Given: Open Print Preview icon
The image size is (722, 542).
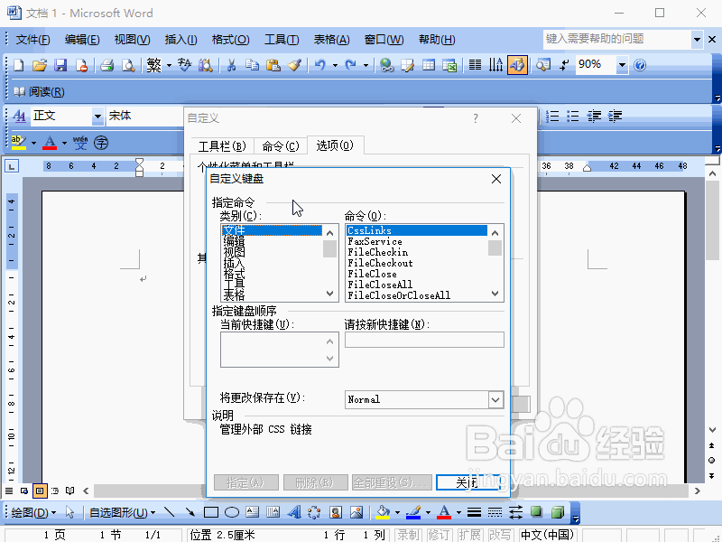Looking at the screenshot, I should (x=128, y=65).
